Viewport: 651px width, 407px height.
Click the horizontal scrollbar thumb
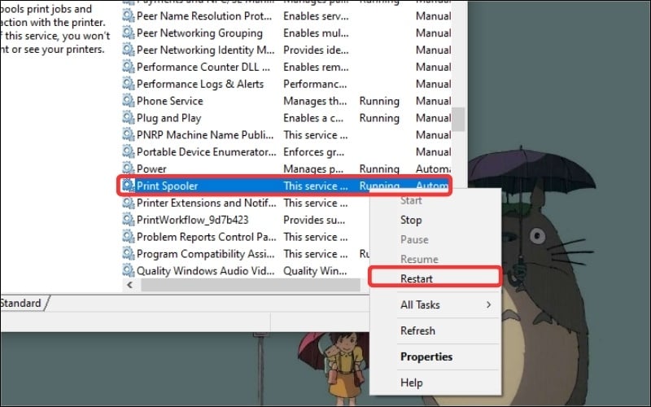click(x=251, y=285)
